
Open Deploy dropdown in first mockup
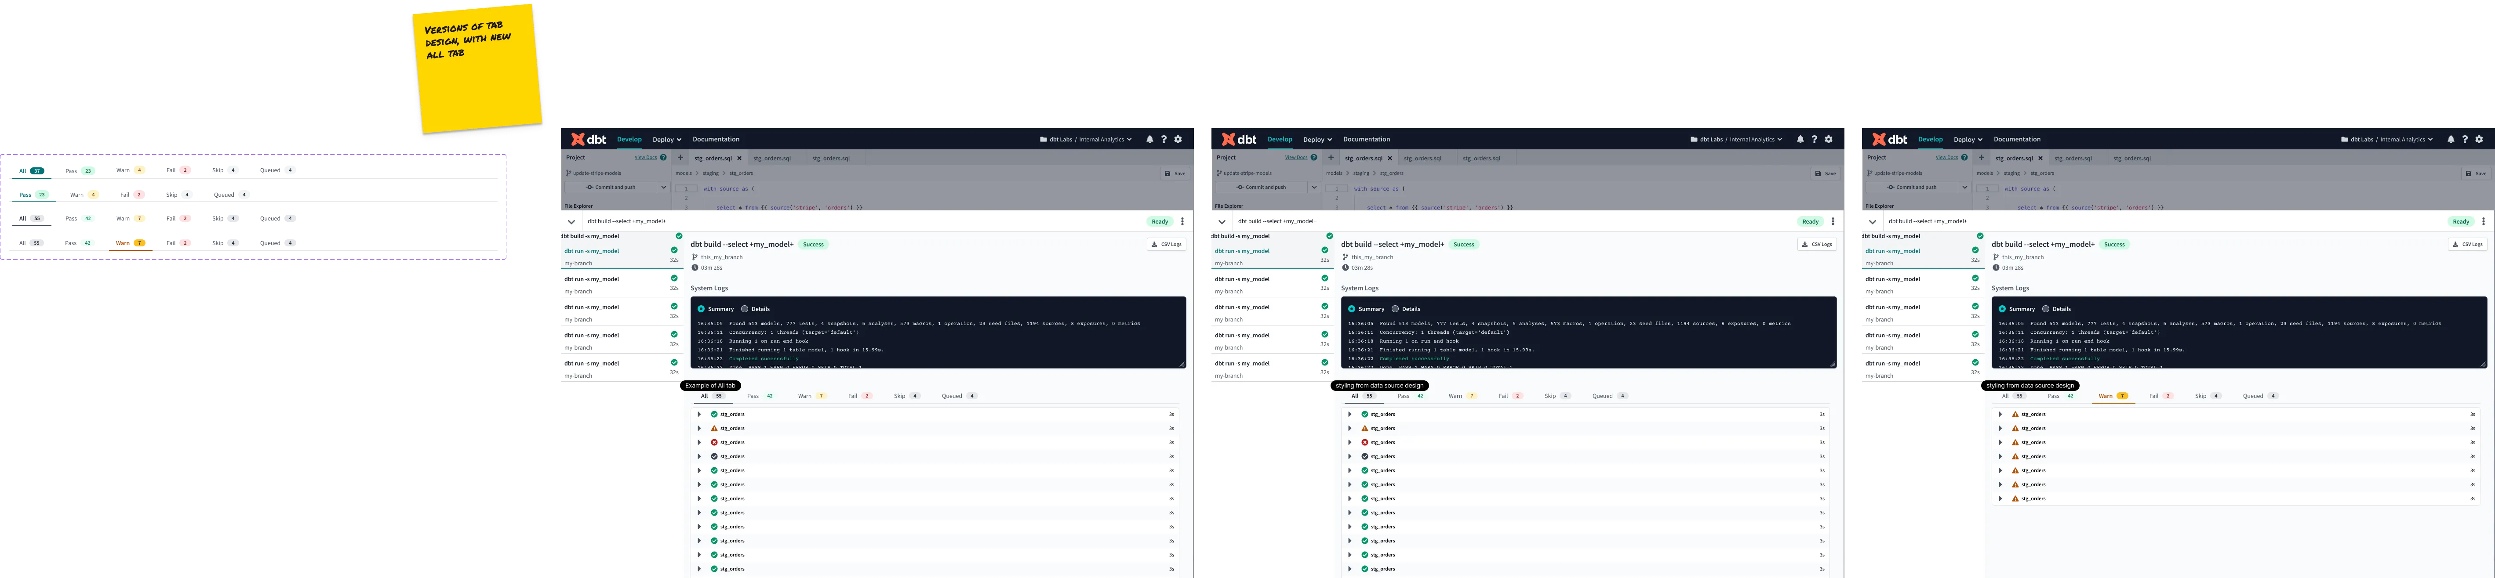click(667, 139)
